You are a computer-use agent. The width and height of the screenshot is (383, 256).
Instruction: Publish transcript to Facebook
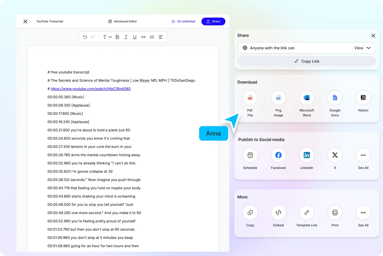point(278,155)
